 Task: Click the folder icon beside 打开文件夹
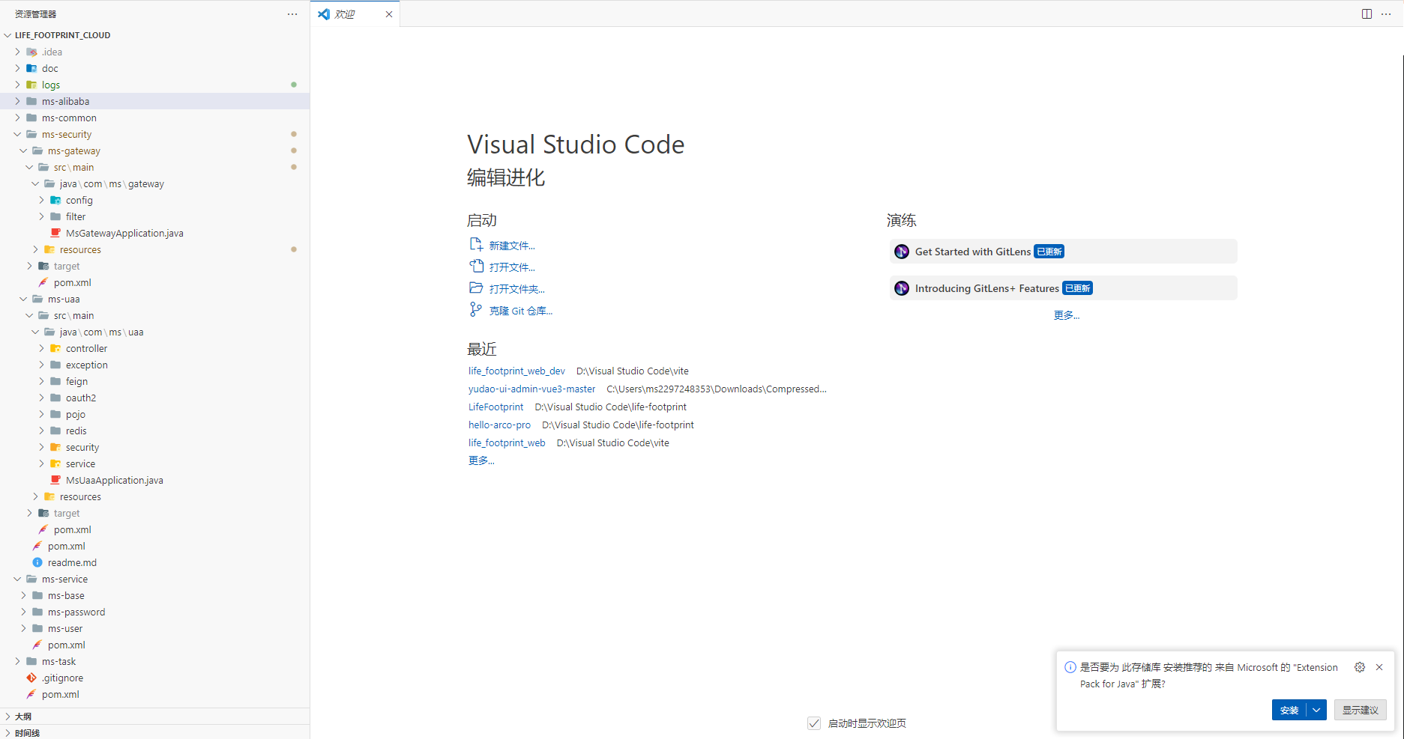476,288
